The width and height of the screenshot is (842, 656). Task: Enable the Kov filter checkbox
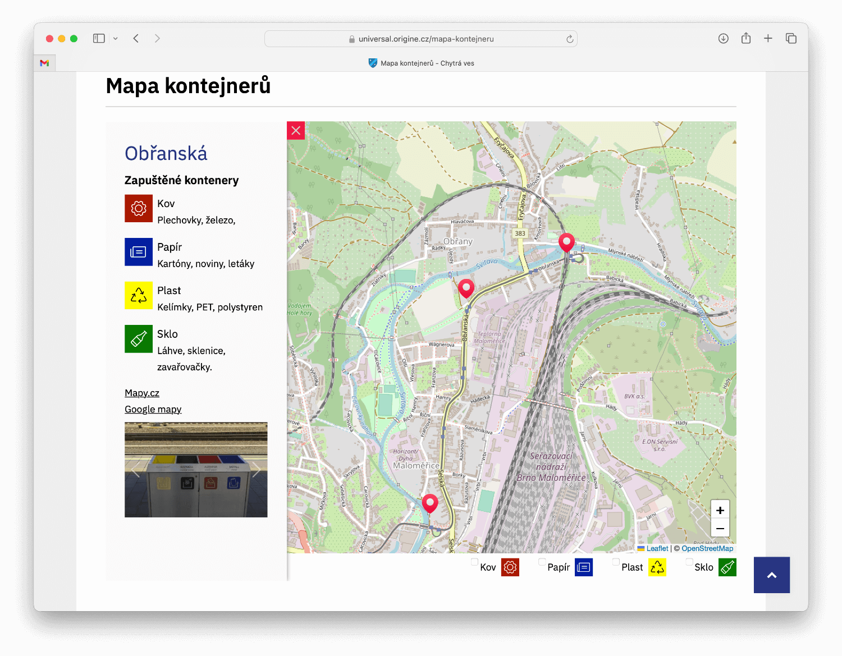click(475, 562)
